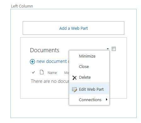
Task: Choose Minimize from the web part menu
Action: pyautogui.click(x=87, y=56)
